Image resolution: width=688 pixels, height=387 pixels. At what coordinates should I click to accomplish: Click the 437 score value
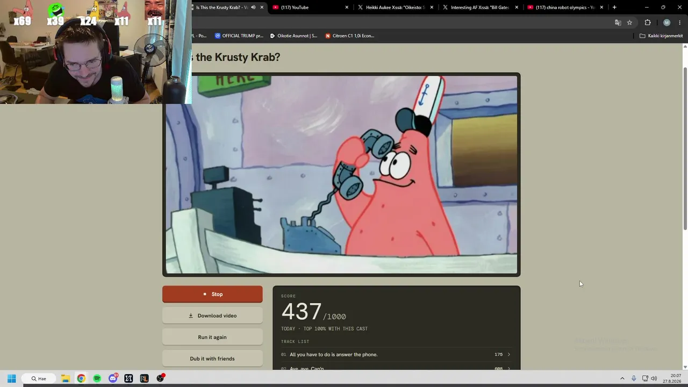(302, 312)
